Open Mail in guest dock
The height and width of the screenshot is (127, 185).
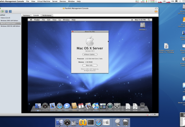pos(52,106)
